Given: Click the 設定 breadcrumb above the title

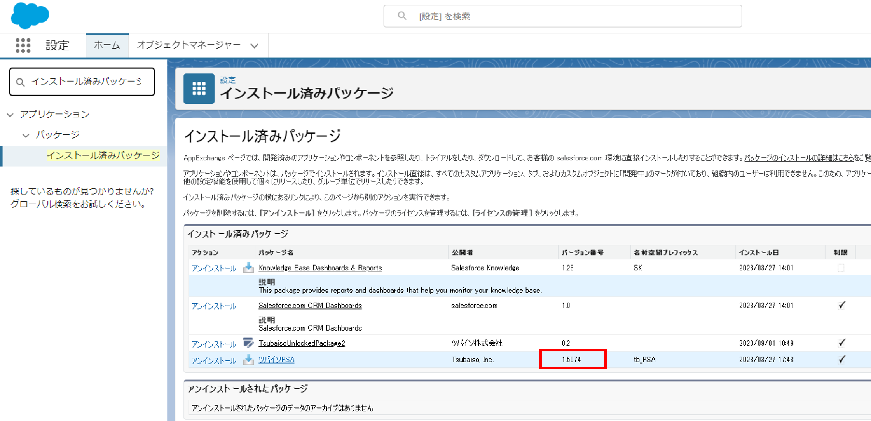Looking at the screenshot, I should click(228, 80).
